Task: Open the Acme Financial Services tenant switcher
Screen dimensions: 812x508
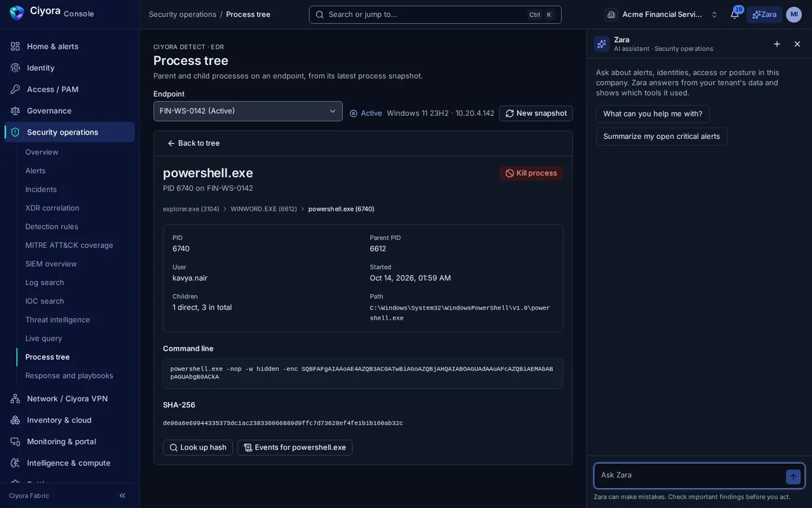Action: 662,14
